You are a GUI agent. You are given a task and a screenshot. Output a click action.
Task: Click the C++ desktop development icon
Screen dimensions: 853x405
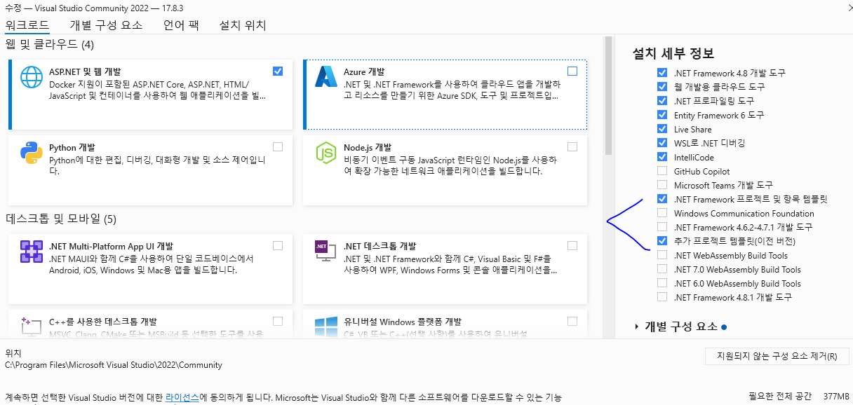pyautogui.click(x=32, y=327)
